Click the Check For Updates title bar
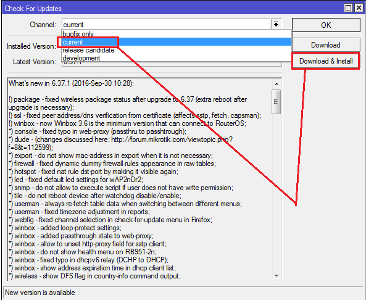This screenshot has width=366, height=300. point(173,8)
